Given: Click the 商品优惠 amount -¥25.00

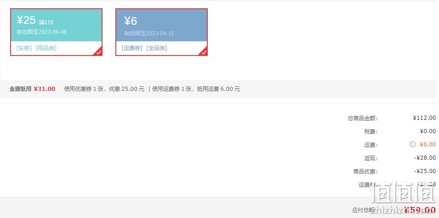Looking at the screenshot, I should tap(425, 171).
